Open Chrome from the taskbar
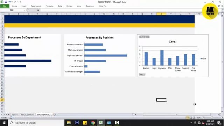This screenshot has width=224, height=126. [x=93, y=122]
